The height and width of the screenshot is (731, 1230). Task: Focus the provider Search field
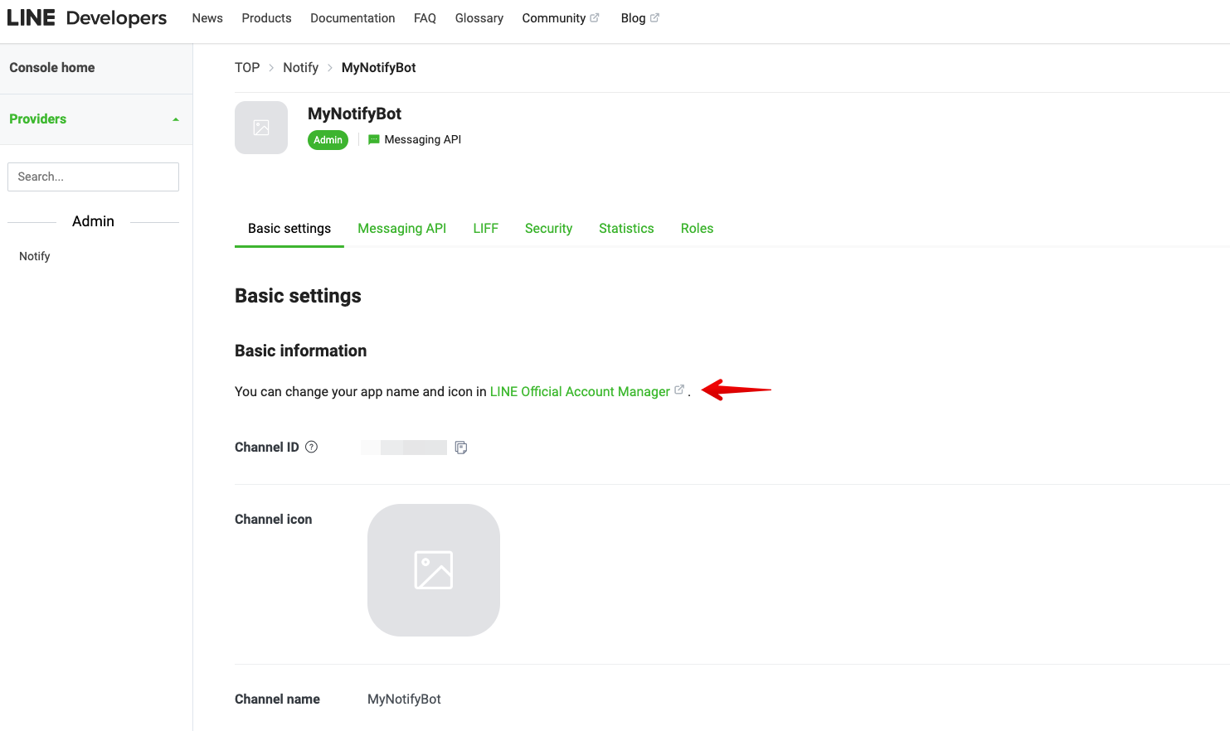[x=93, y=177]
